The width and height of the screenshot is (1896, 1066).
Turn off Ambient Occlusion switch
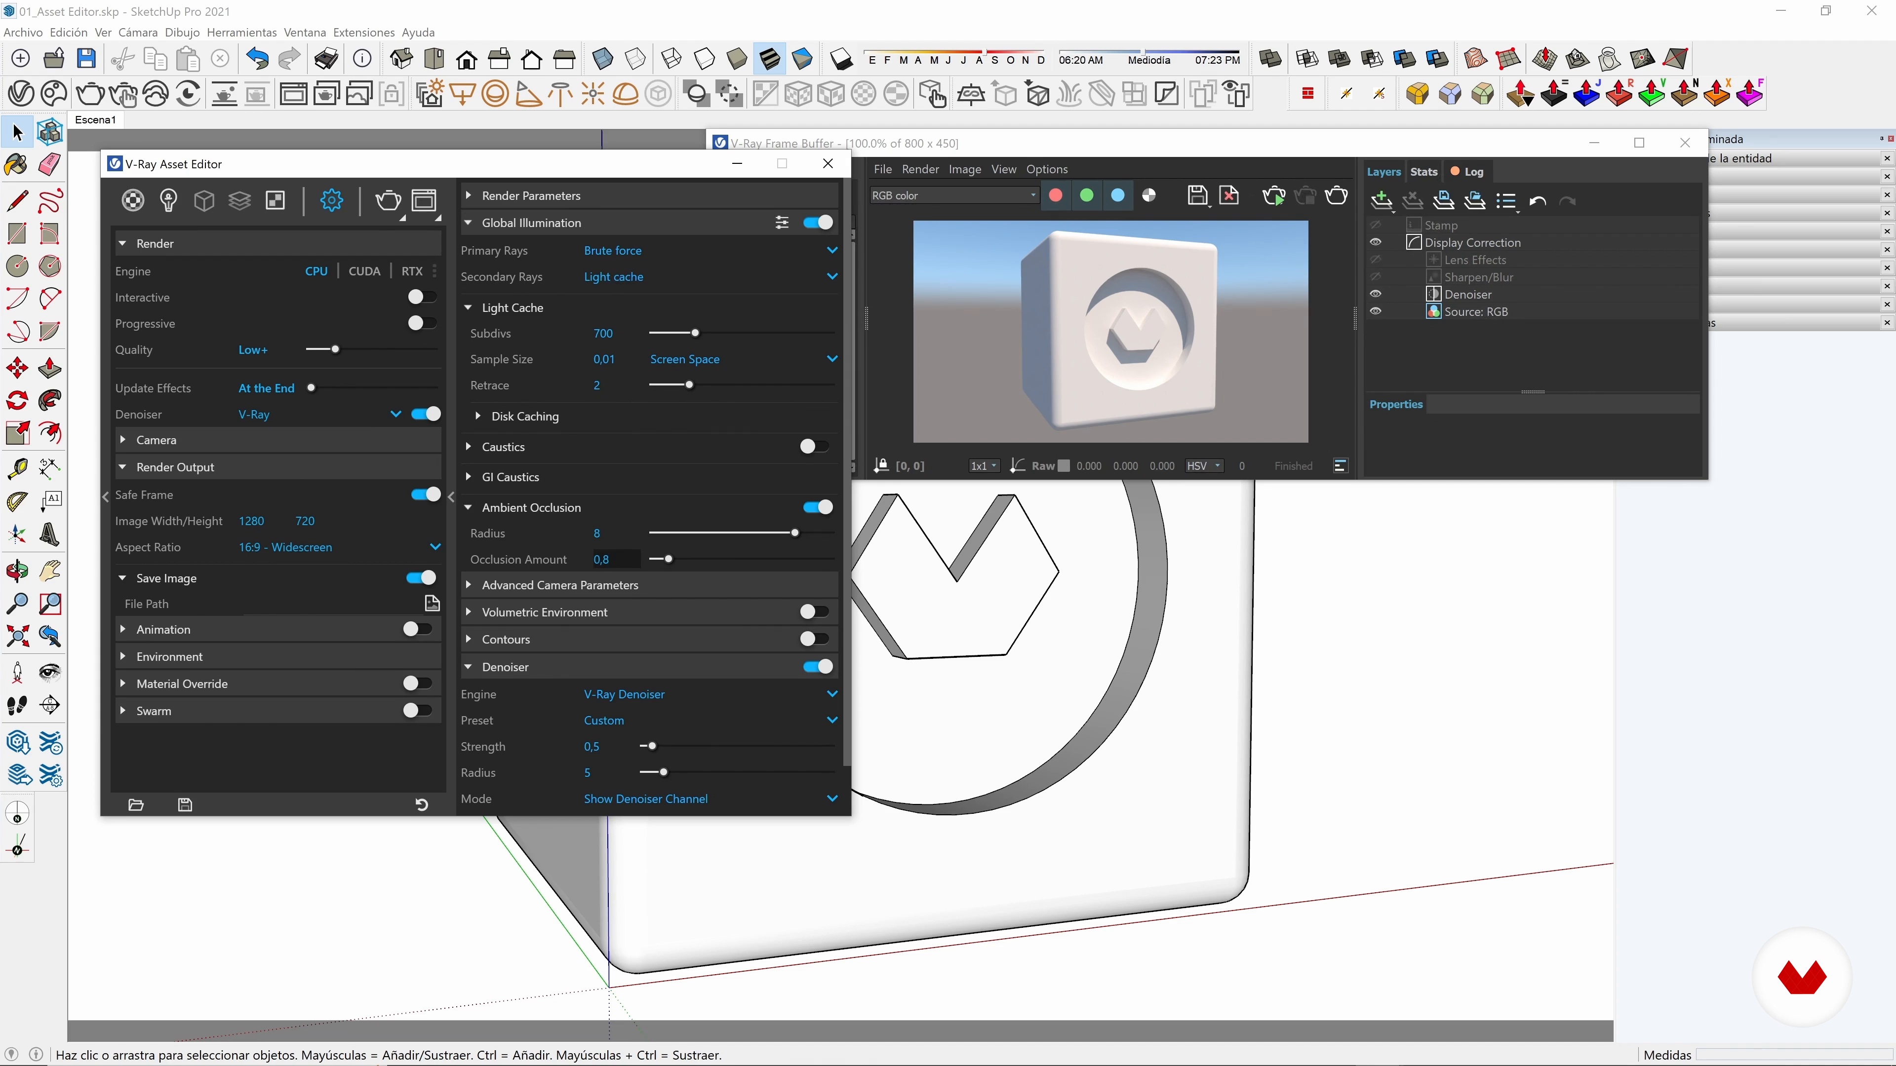pyautogui.click(x=818, y=508)
